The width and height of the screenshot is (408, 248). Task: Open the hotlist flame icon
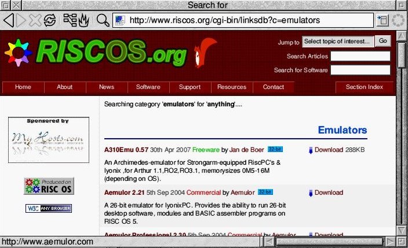(84, 20)
